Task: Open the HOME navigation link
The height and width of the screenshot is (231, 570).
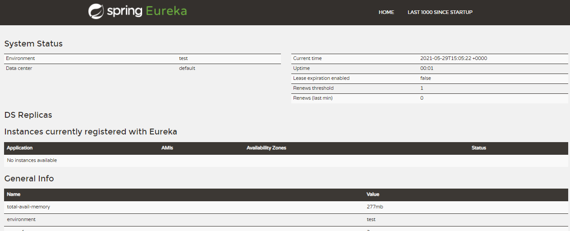Action: (386, 12)
